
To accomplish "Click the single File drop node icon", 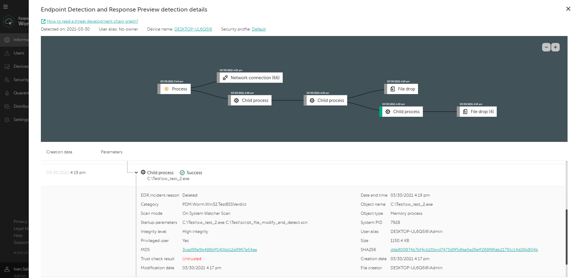I will point(393,89).
